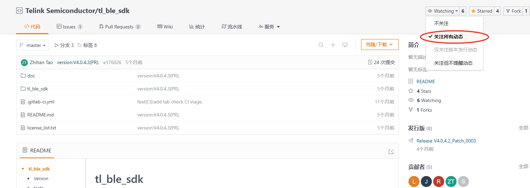This screenshot has width=530, height=188.
Task: Toggle the Starred button
Action: pos(481,11)
